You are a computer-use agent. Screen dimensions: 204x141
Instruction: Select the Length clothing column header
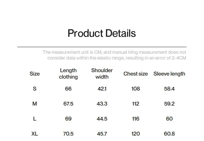coord(68,74)
